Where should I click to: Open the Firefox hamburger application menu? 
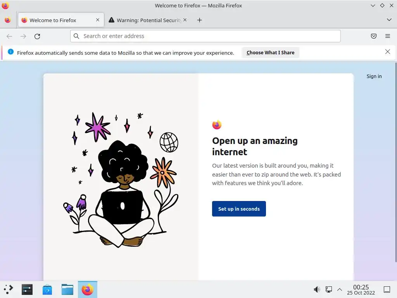[x=388, y=36]
